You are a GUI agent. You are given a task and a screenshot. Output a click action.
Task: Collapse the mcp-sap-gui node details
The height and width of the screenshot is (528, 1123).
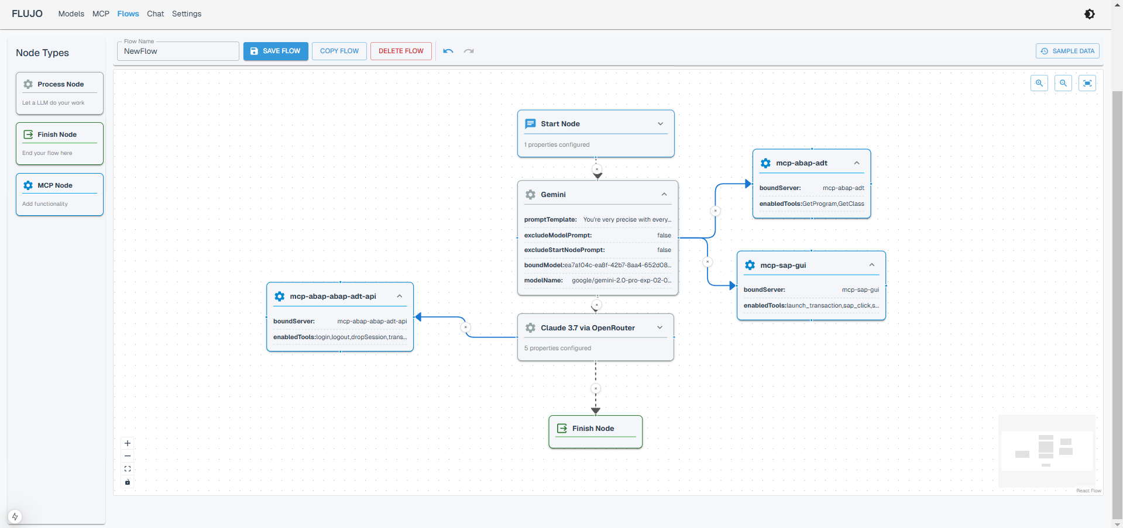[872, 265]
